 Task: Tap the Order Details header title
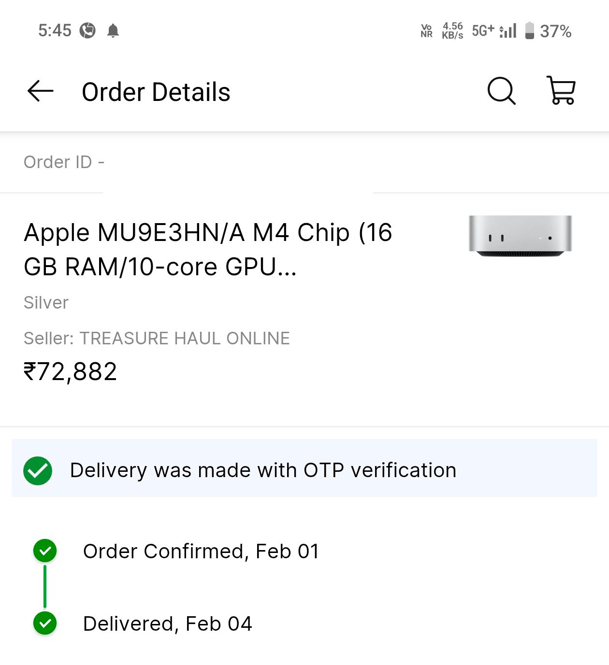(x=156, y=92)
